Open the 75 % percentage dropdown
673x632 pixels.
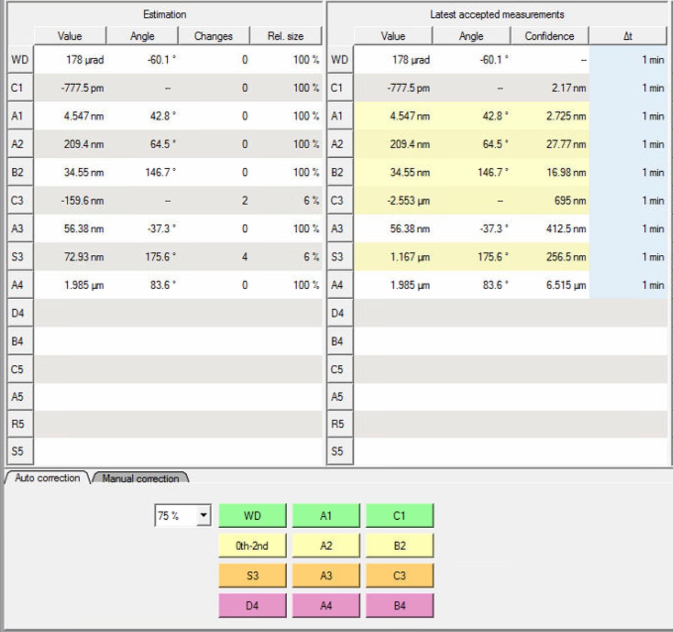[203, 515]
